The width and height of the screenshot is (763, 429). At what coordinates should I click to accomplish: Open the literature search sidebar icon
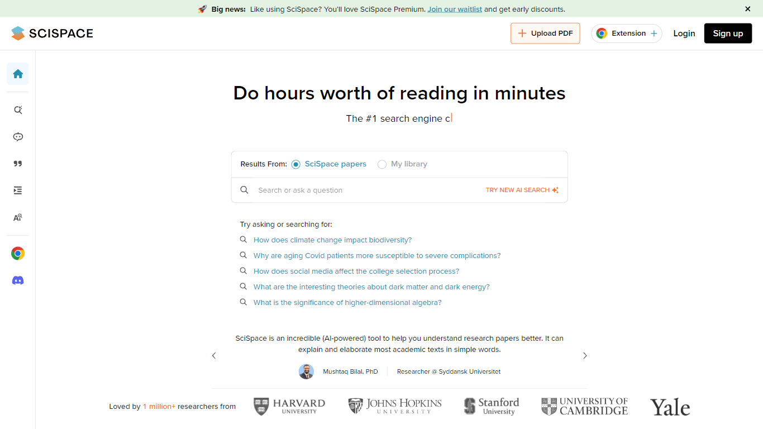tap(18, 110)
